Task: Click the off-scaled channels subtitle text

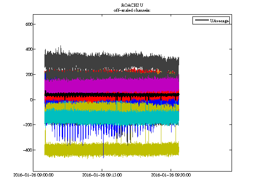Action: (132, 10)
